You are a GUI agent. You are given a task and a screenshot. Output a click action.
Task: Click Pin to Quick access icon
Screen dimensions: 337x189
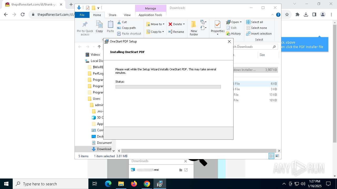(x=85, y=25)
